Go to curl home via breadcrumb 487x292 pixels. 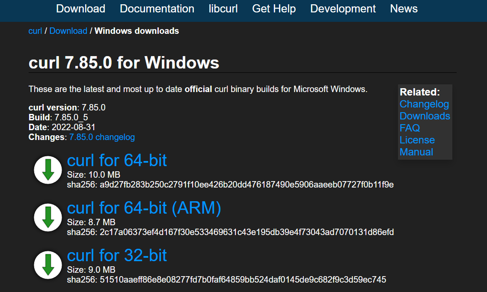35,31
